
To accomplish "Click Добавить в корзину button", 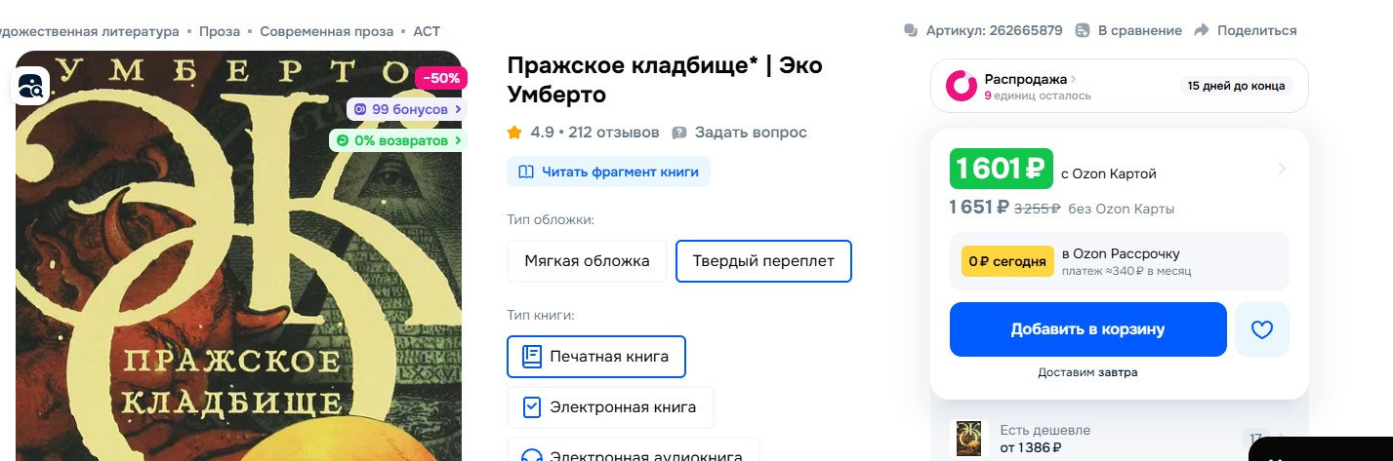I will tap(1087, 329).
